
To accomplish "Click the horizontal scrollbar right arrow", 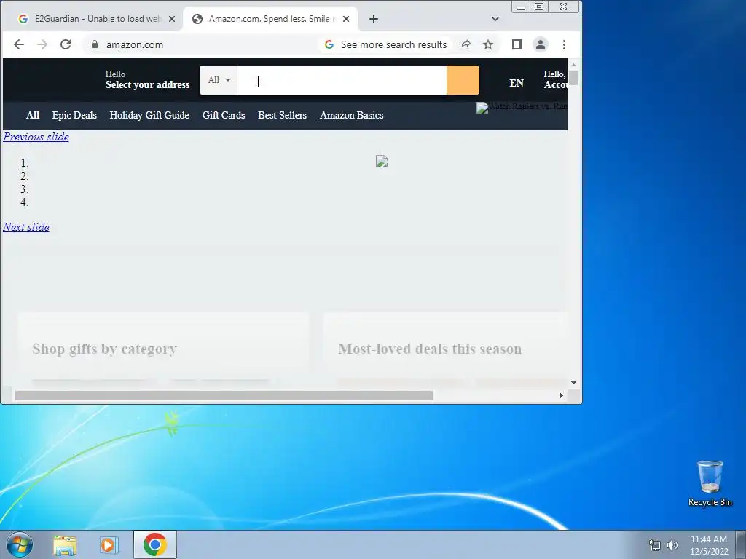I will (x=562, y=395).
